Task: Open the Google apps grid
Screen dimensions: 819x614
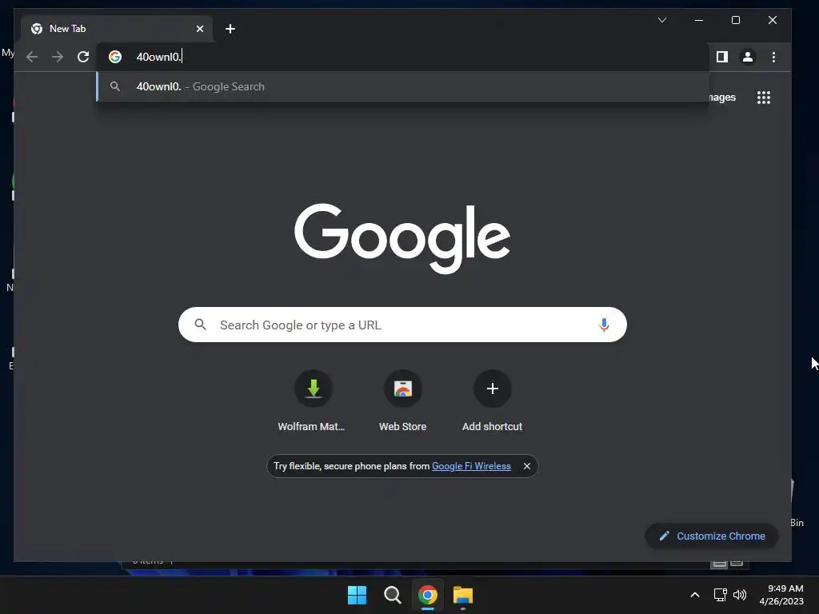Action: point(764,98)
